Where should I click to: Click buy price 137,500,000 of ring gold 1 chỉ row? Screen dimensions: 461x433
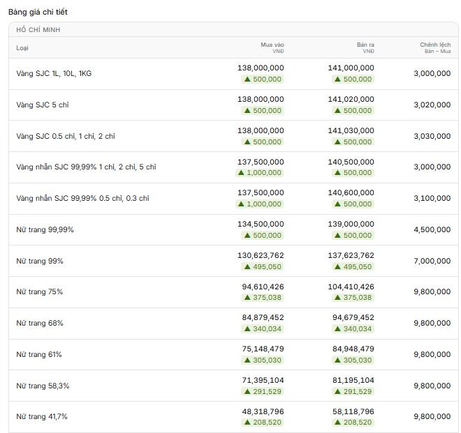click(x=261, y=162)
